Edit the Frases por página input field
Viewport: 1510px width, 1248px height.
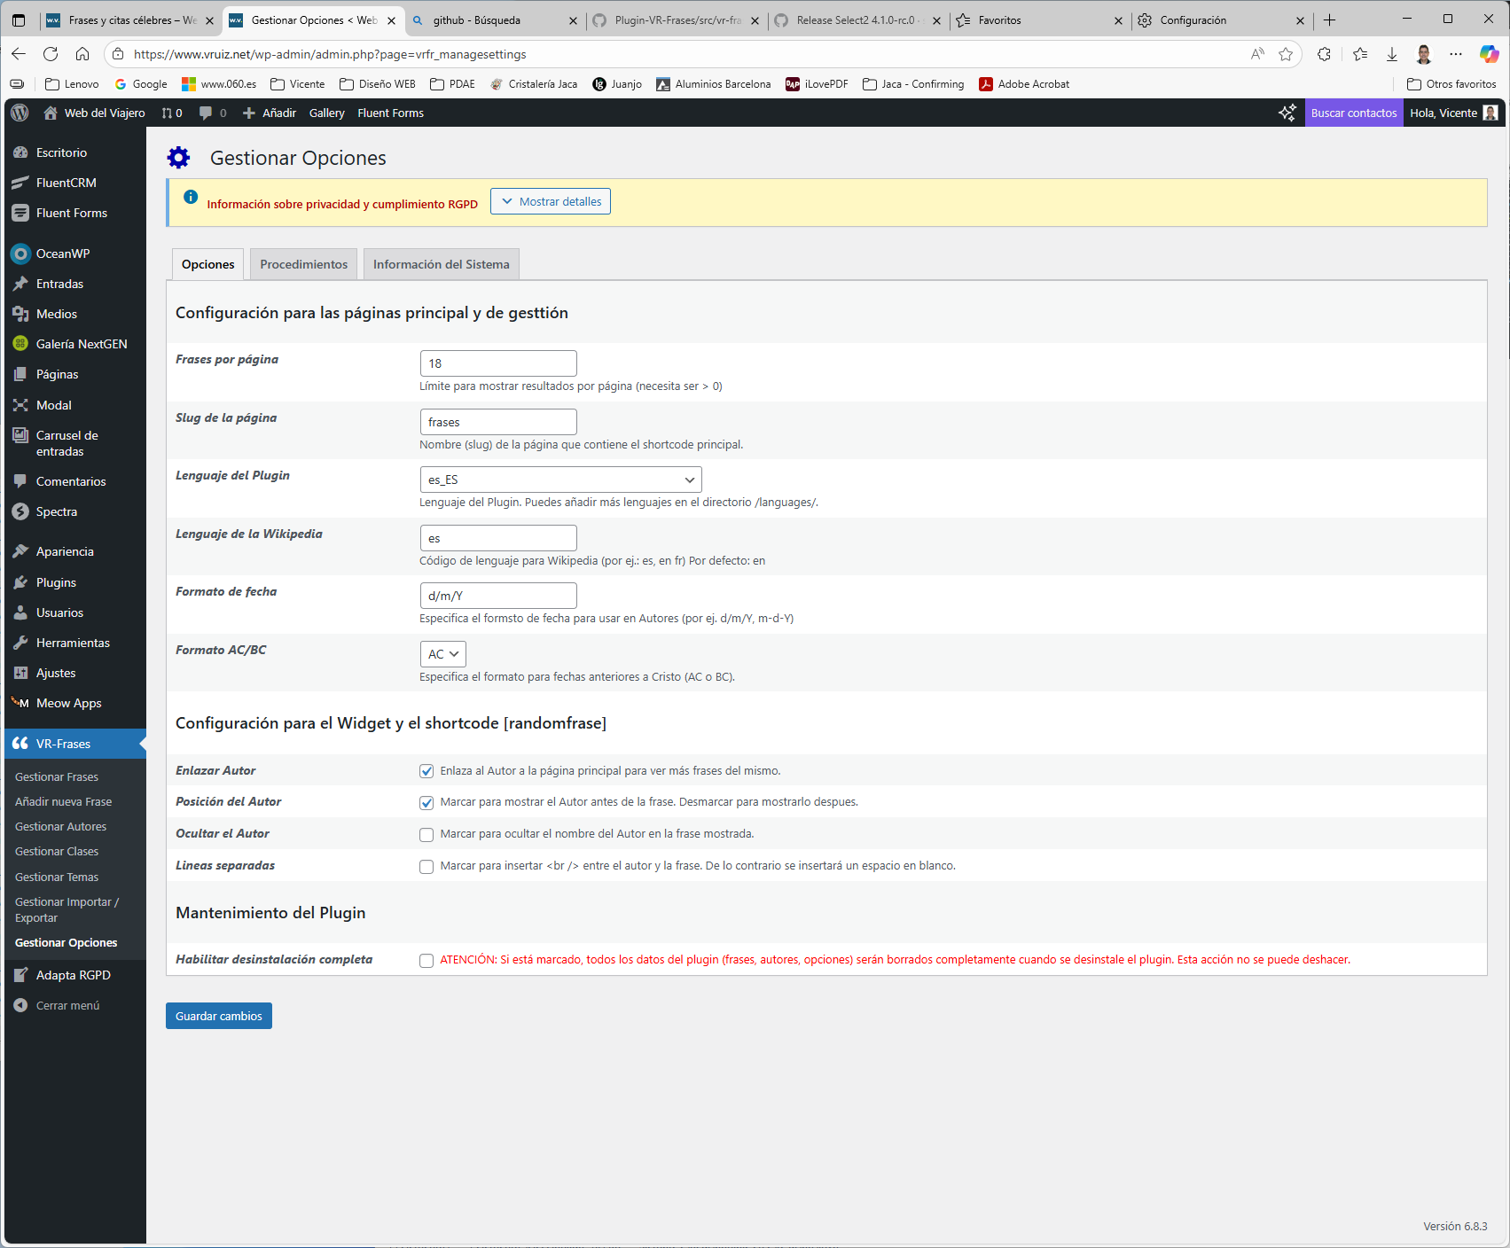click(x=497, y=363)
